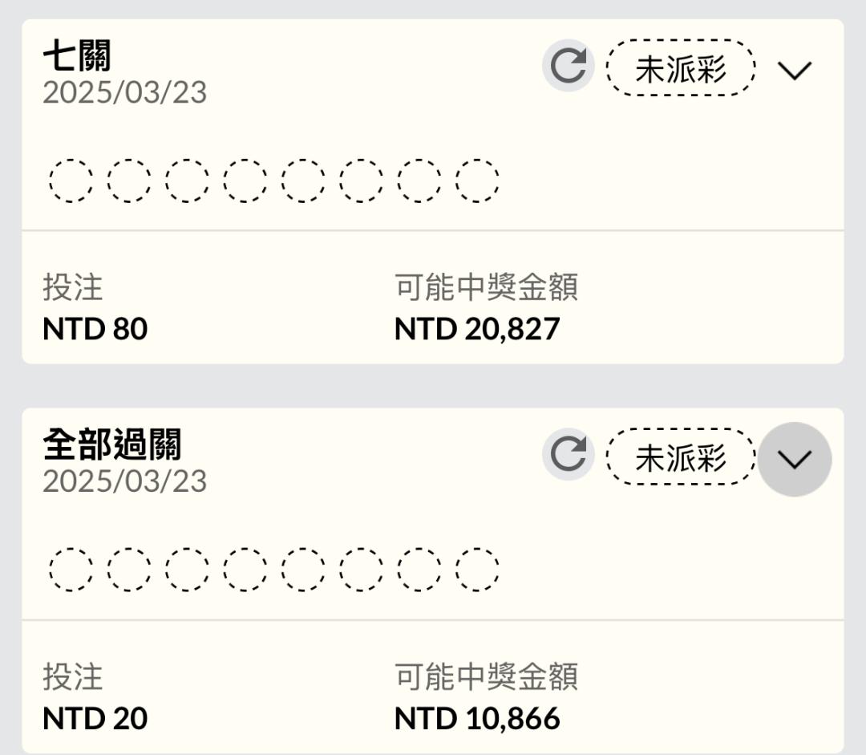866x755 pixels.
Task: Click first result circle in 七關 card
Action: (71, 181)
